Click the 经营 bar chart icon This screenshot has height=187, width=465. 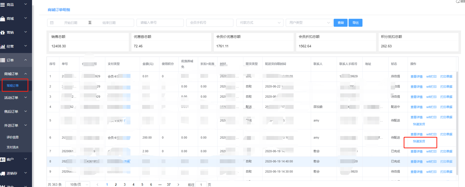click(3, 47)
